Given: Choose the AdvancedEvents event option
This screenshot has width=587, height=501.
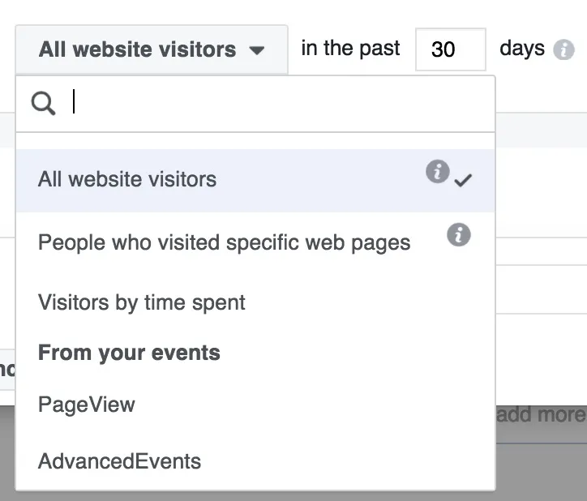Looking at the screenshot, I should 119,461.
